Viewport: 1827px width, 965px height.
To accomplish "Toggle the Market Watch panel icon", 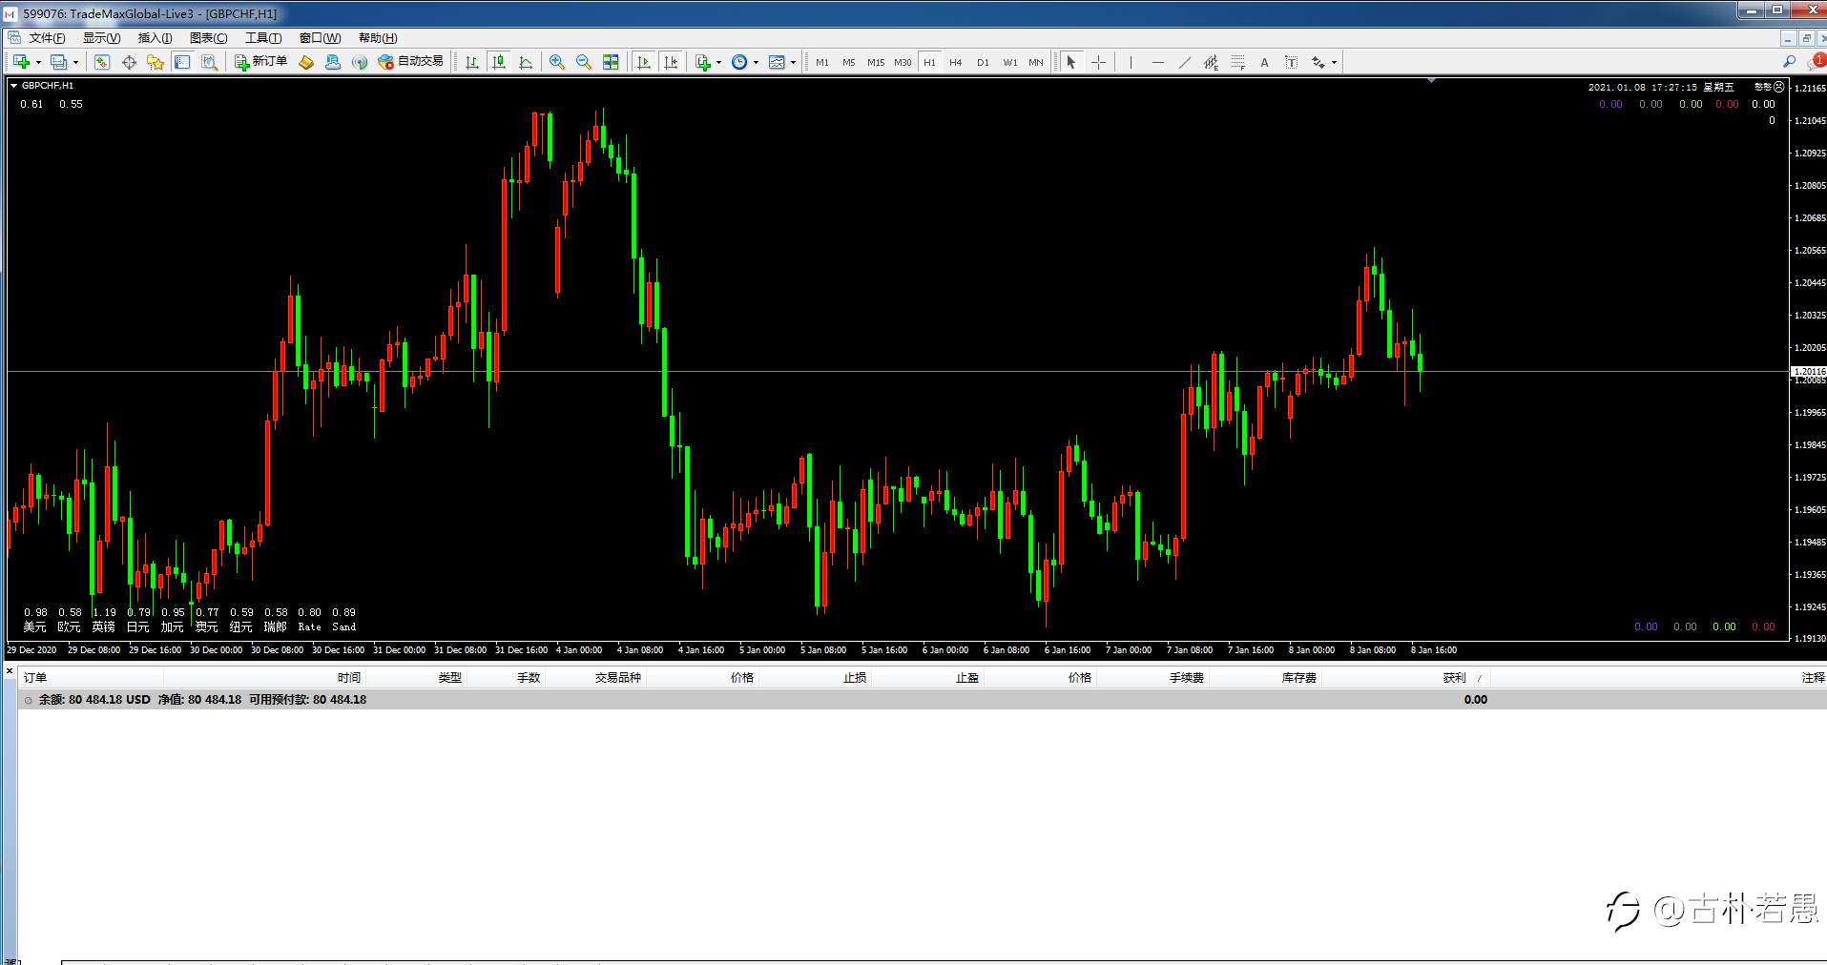I will pyautogui.click(x=102, y=62).
